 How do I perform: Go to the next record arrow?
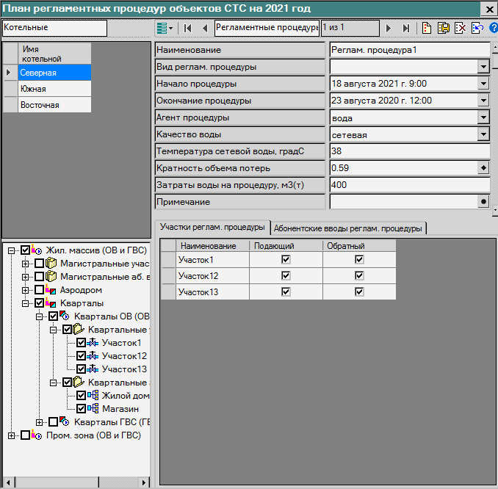click(389, 28)
